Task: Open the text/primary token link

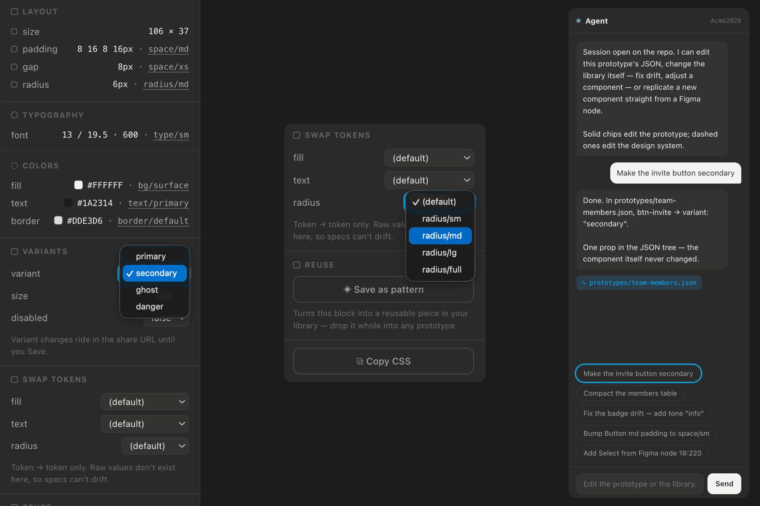Action: pyautogui.click(x=158, y=203)
